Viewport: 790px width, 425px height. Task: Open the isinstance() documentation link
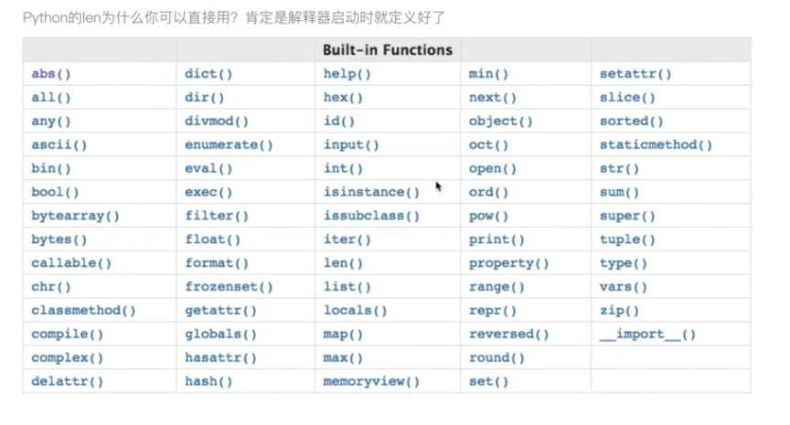(x=371, y=192)
